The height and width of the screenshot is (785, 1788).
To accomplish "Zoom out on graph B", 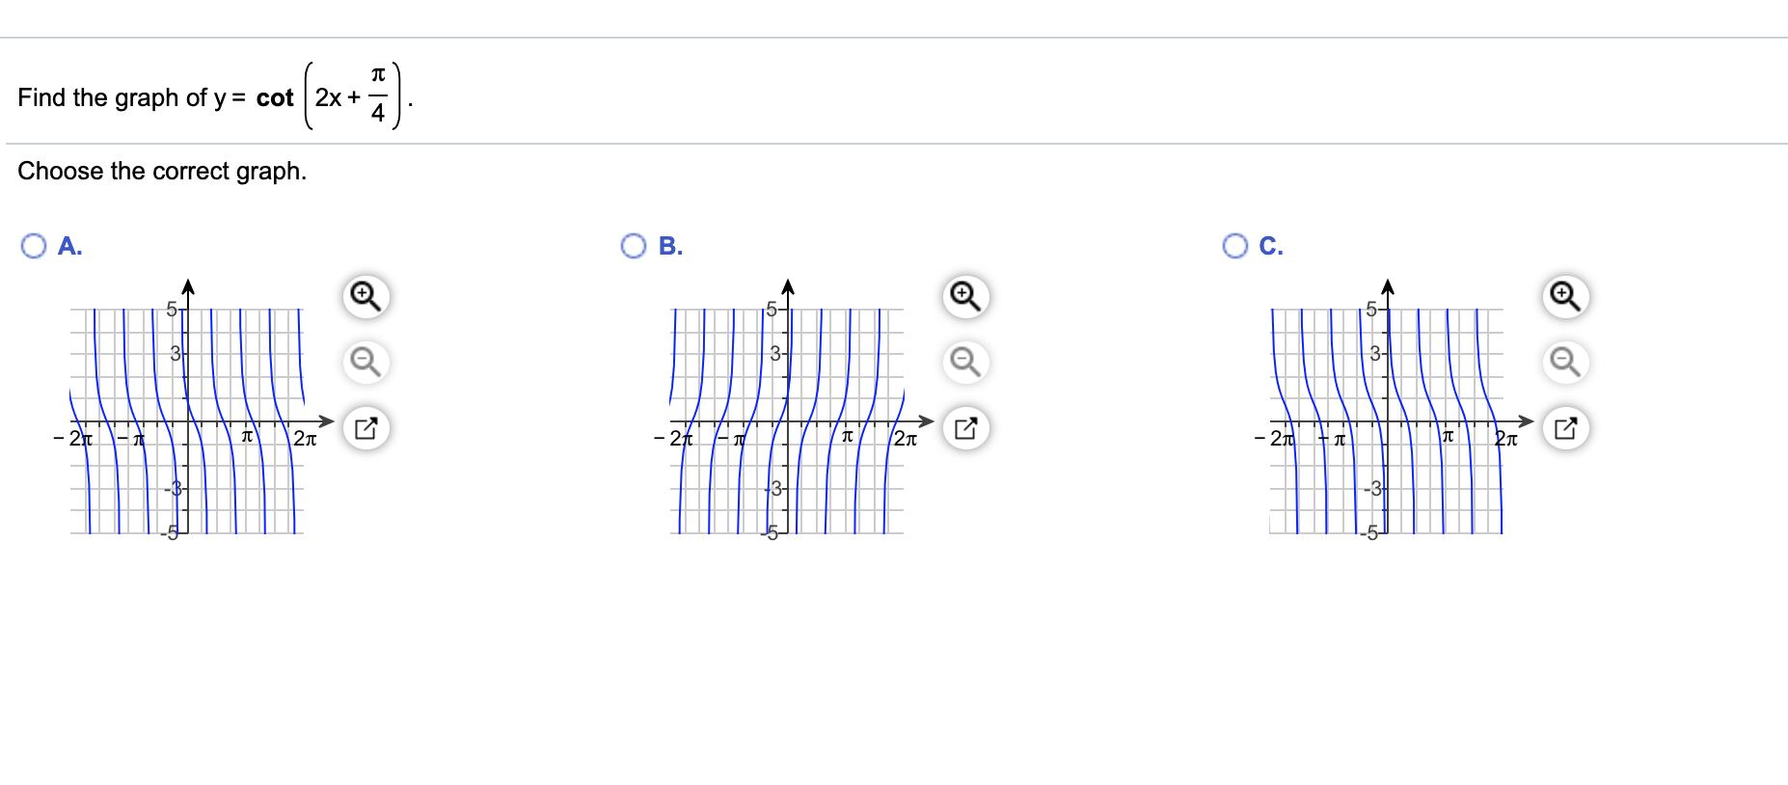I will click(x=964, y=363).
